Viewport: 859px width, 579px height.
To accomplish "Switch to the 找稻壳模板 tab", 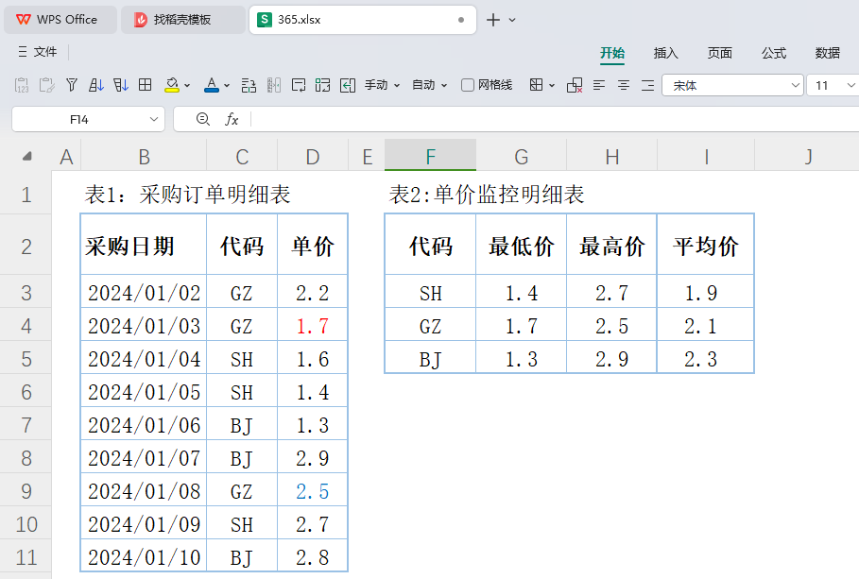I will [x=183, y=20].
